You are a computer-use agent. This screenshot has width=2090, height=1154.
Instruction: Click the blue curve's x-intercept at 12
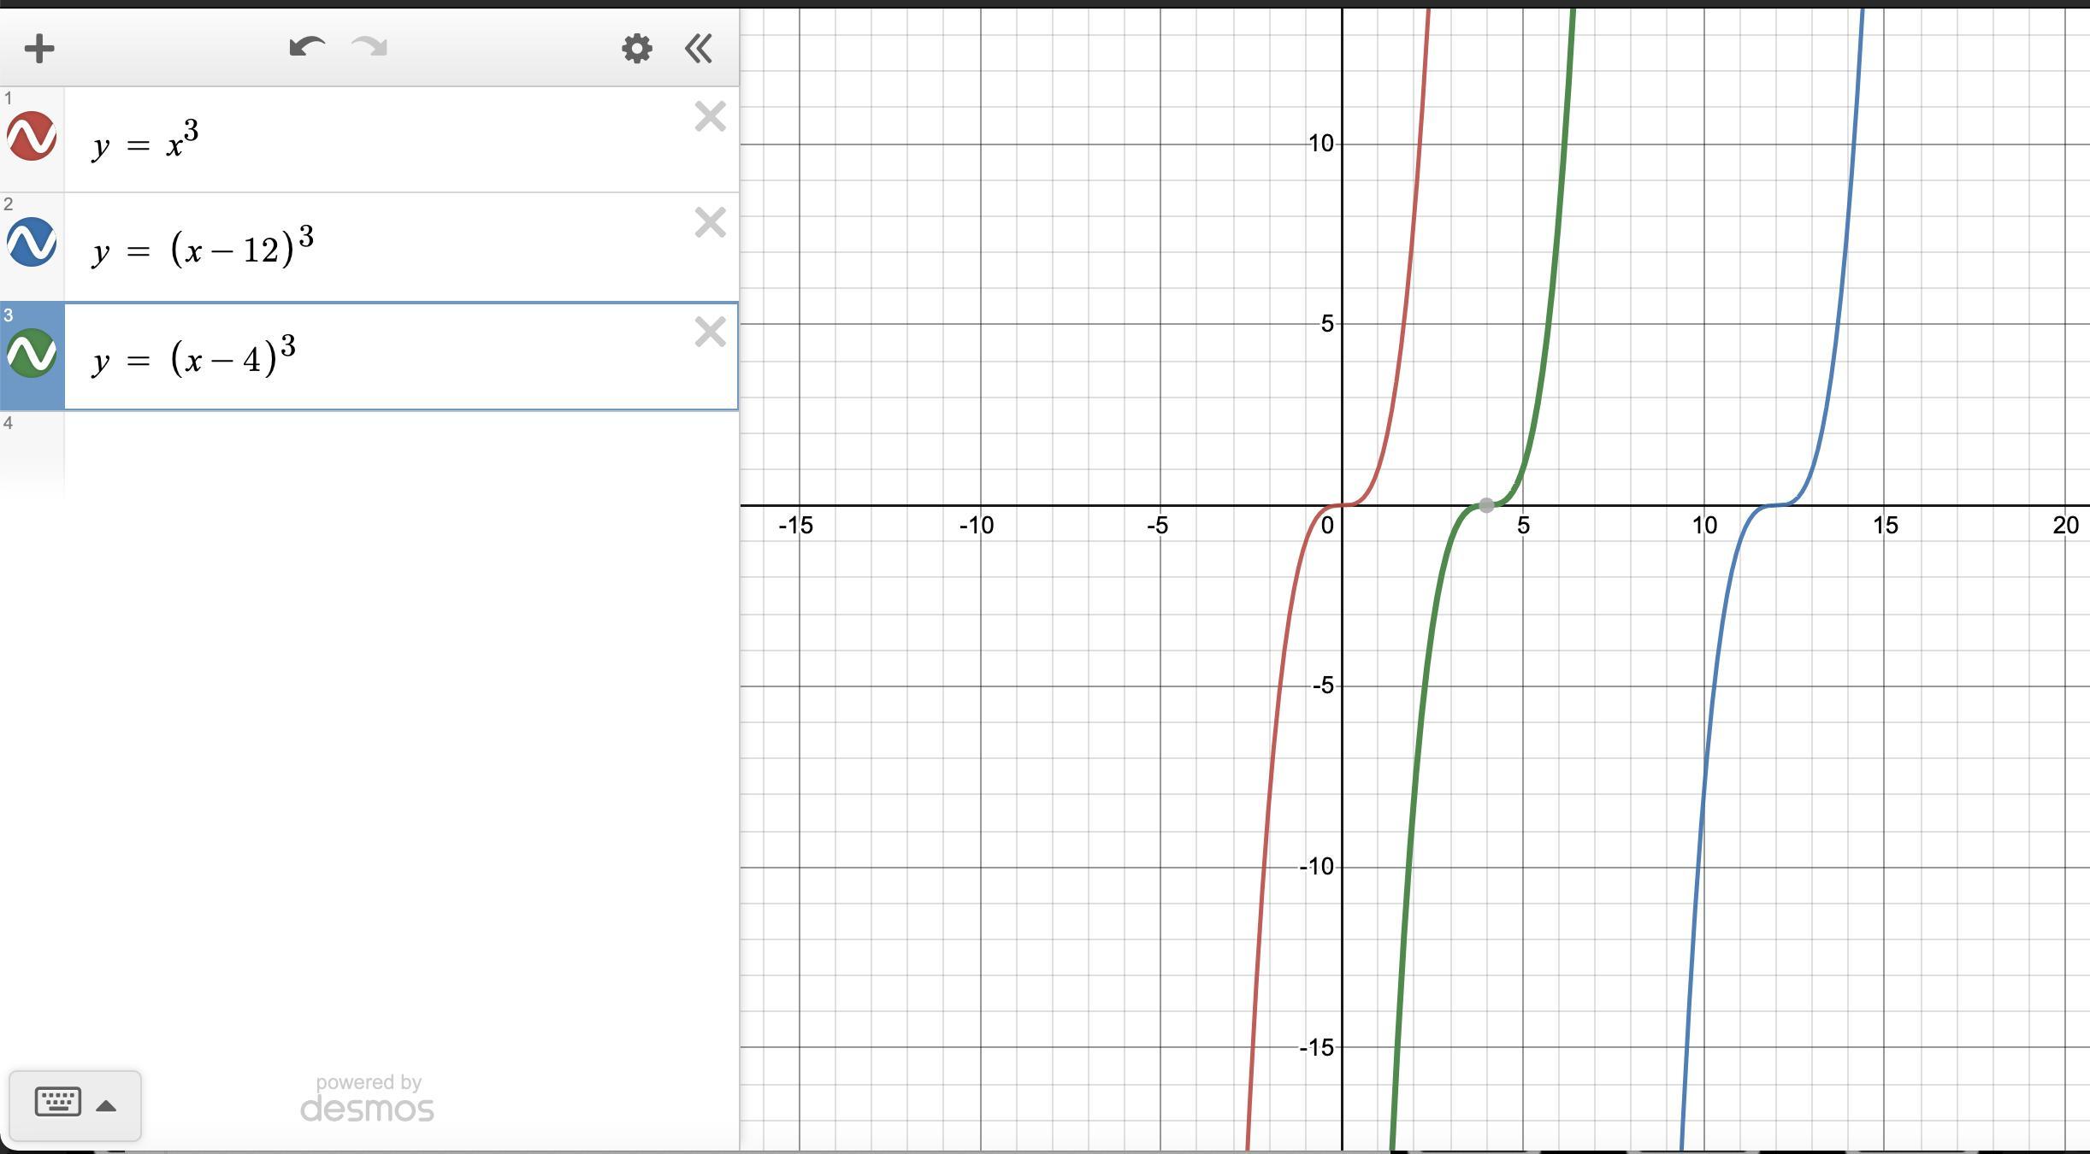point(1777,505)
